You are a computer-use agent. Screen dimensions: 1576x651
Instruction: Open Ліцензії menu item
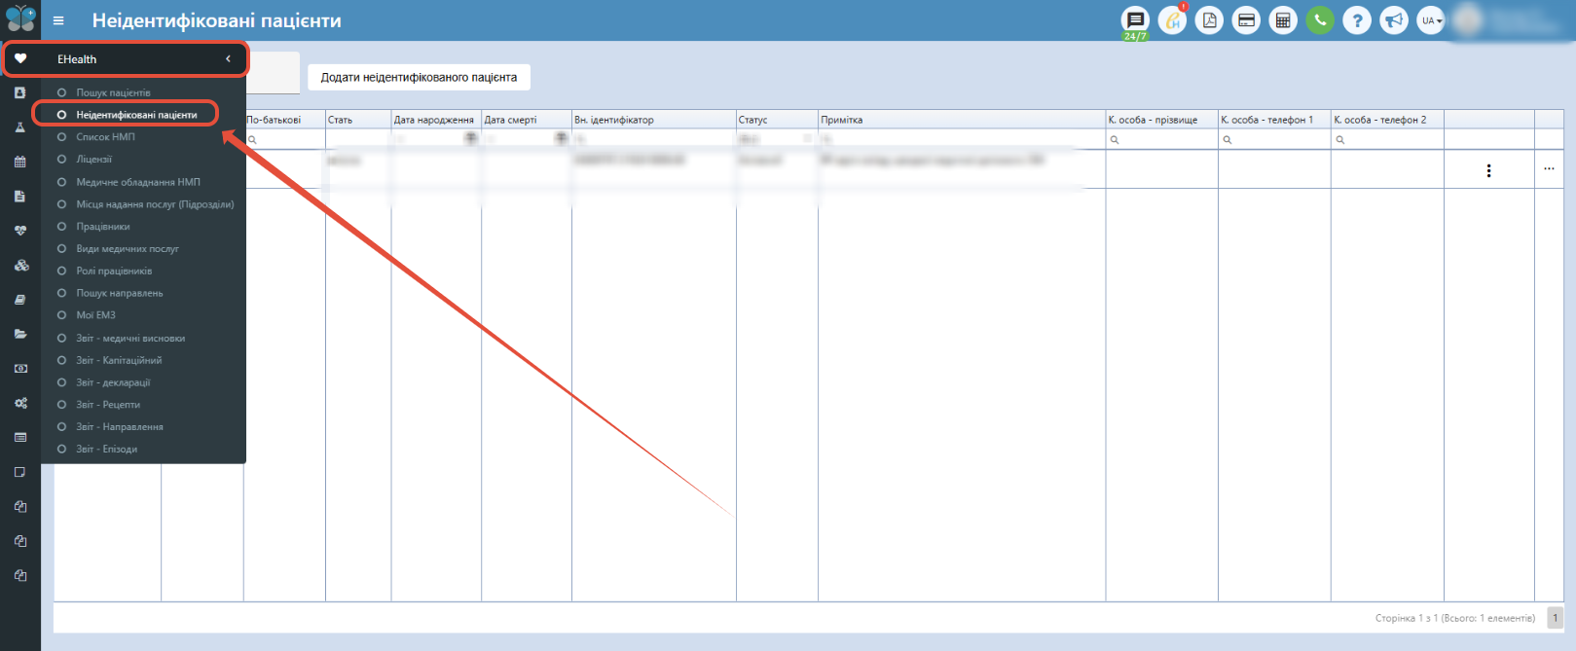tap(94, 159)
